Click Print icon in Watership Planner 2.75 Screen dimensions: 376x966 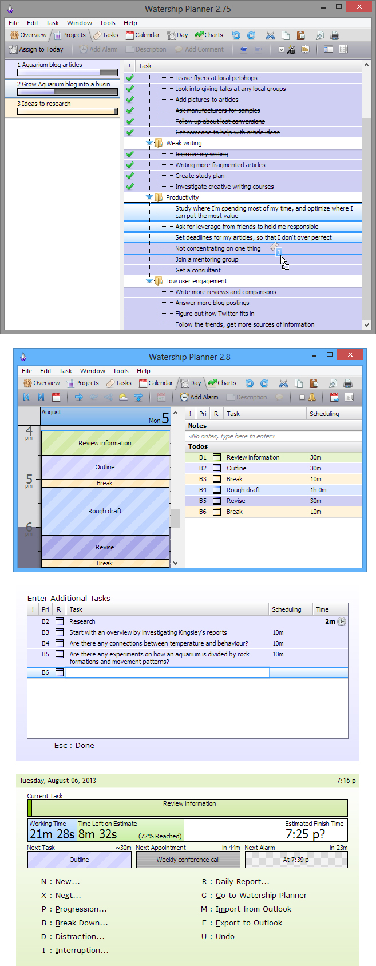click(x=335, y=35)
